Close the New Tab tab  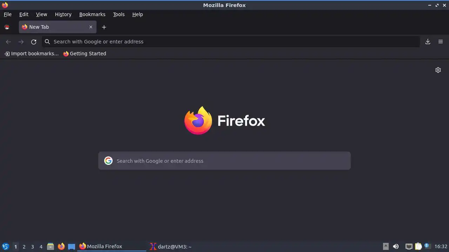(x=91, y=27)
